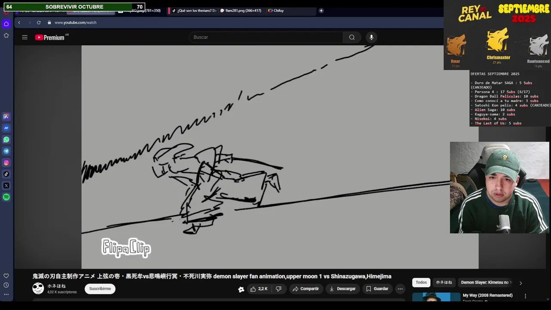Activate voice search microphone
The image size is (551, 310).
coord(371,37)
